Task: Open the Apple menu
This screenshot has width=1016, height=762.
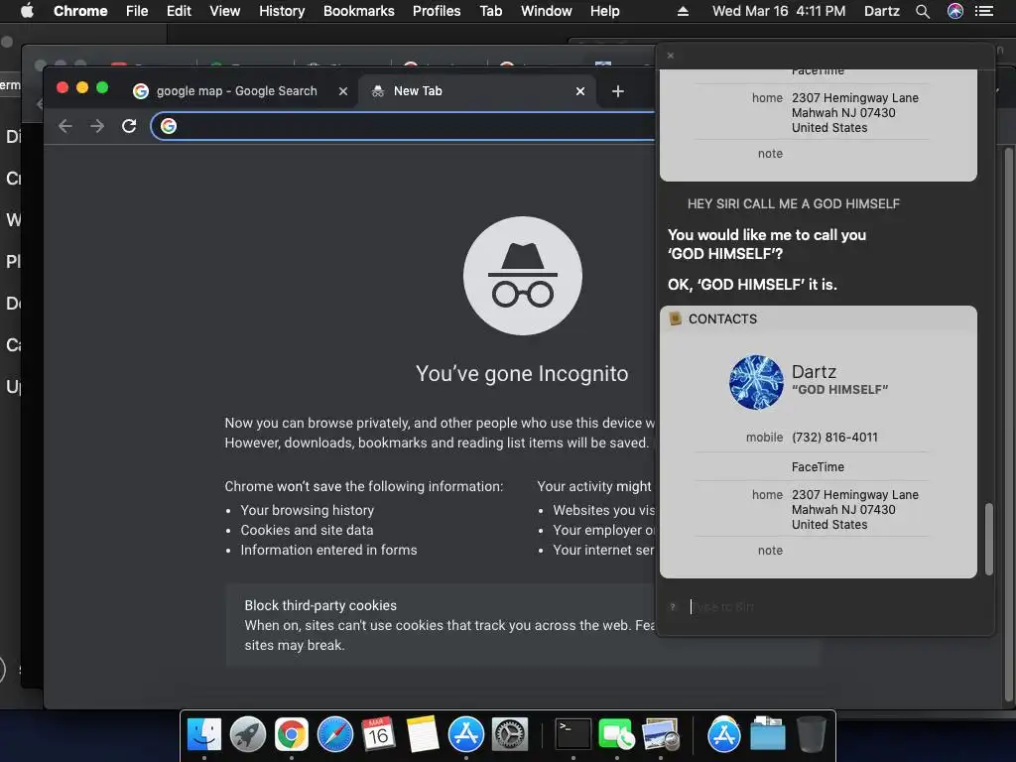Action: click(27, 11)
